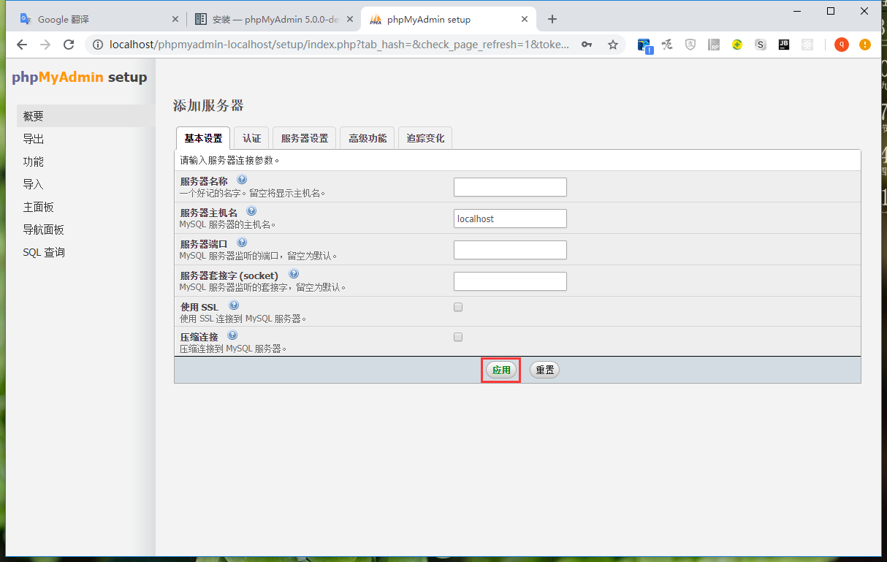Click help icon next to 服务器端口
The width and height of the screenshot is (887, 562).
click(x=242, y=243)
